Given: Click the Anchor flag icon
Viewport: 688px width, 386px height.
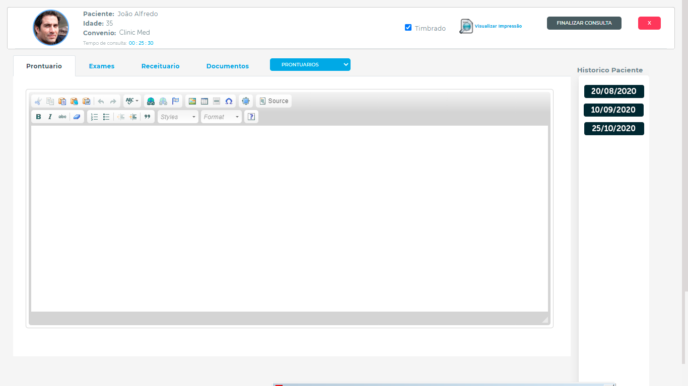Looking at the screenshot, I should (x=175, y=101).
